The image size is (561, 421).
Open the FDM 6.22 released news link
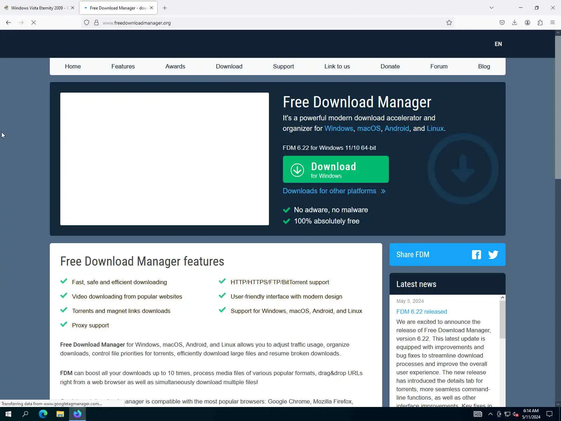tap(422, 312)
